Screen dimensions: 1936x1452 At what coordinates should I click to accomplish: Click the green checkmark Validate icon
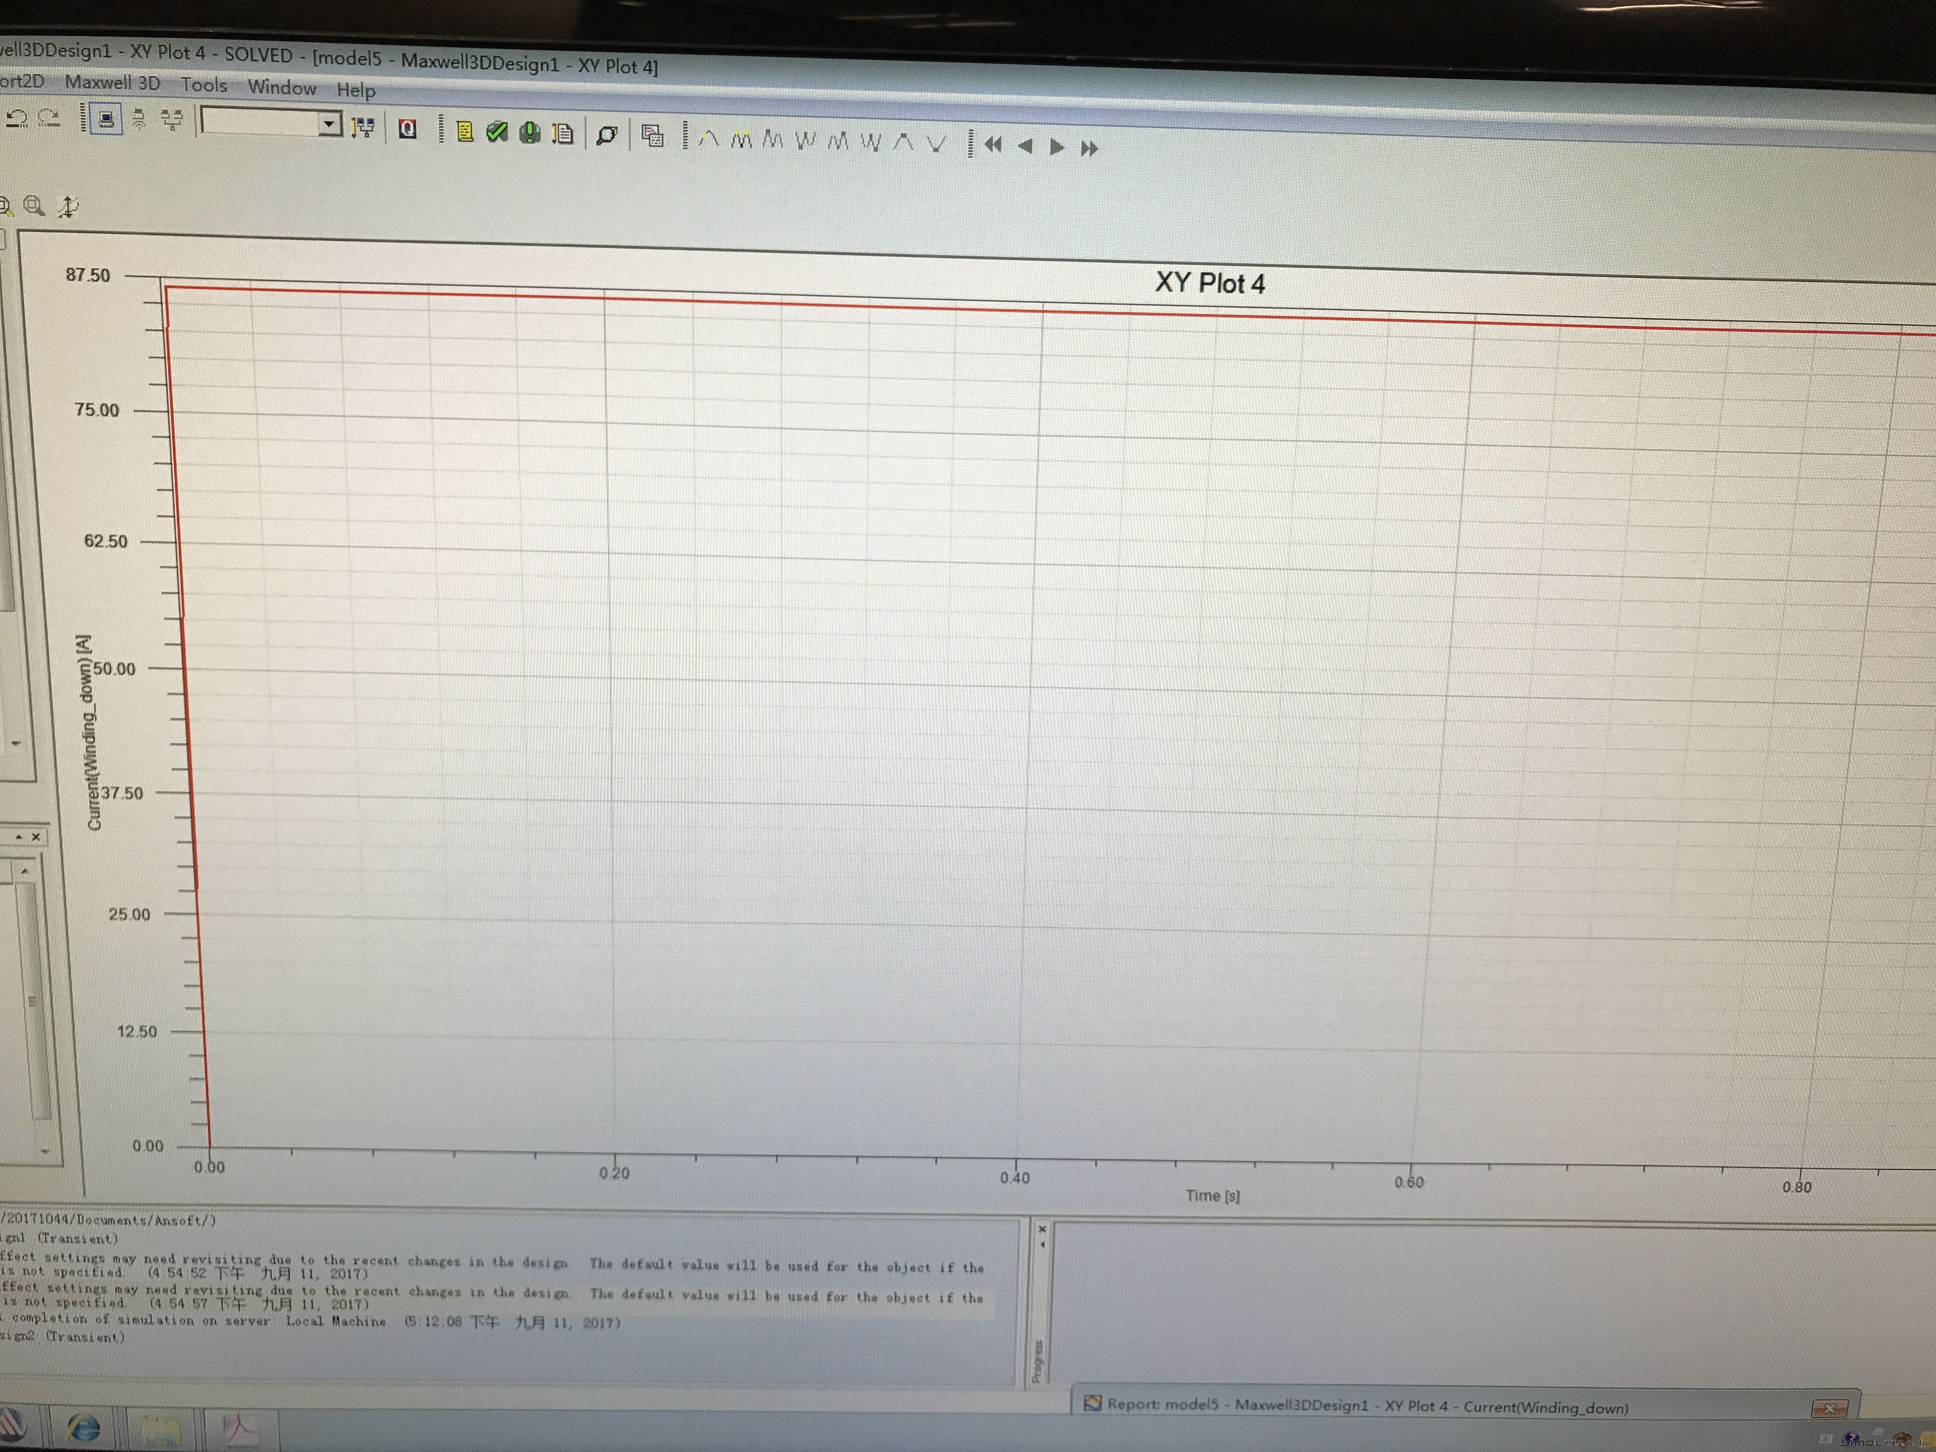tap(497, 132)
